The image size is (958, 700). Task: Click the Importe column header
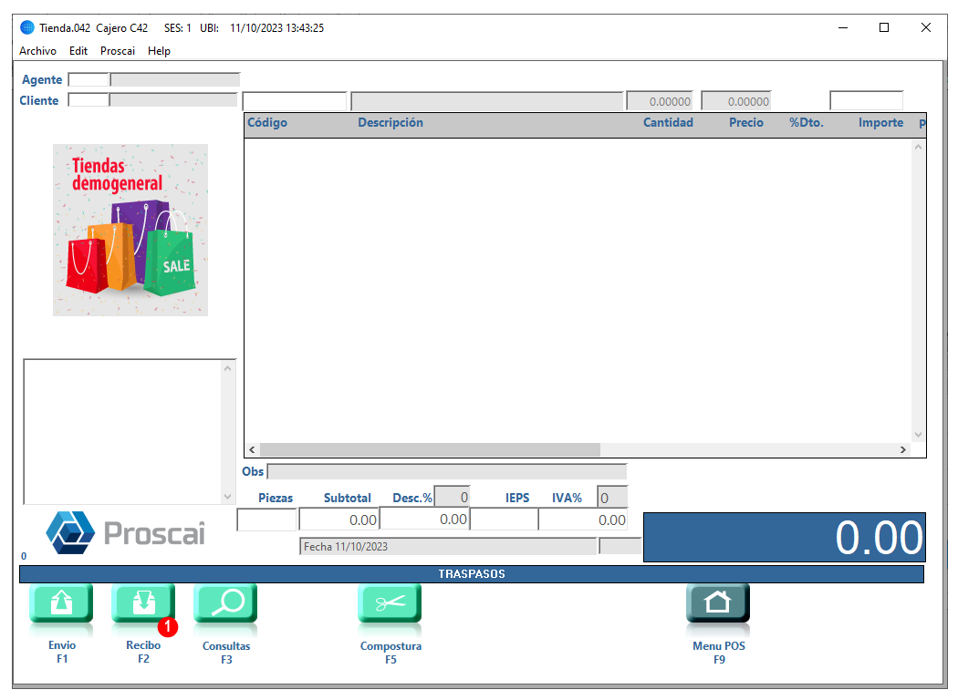tap(880, 123)
